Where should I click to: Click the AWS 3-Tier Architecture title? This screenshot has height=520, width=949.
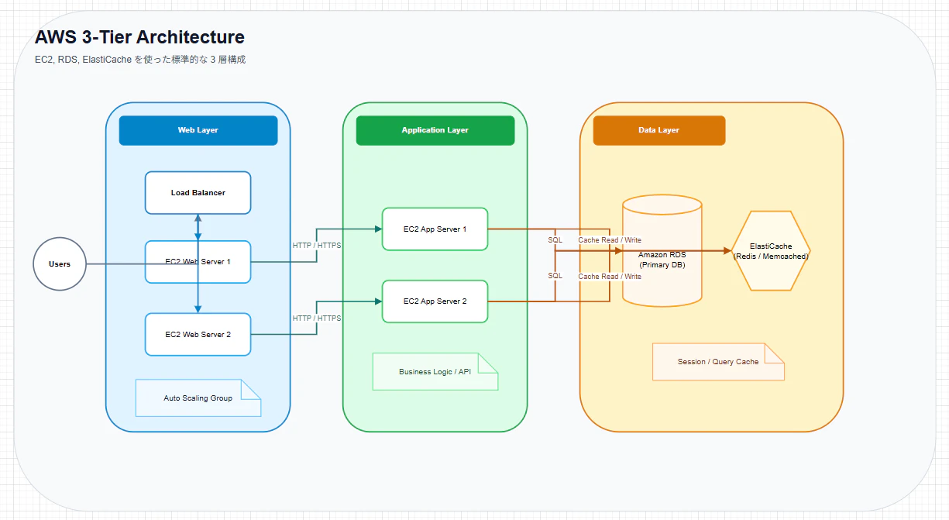(140, 37)
